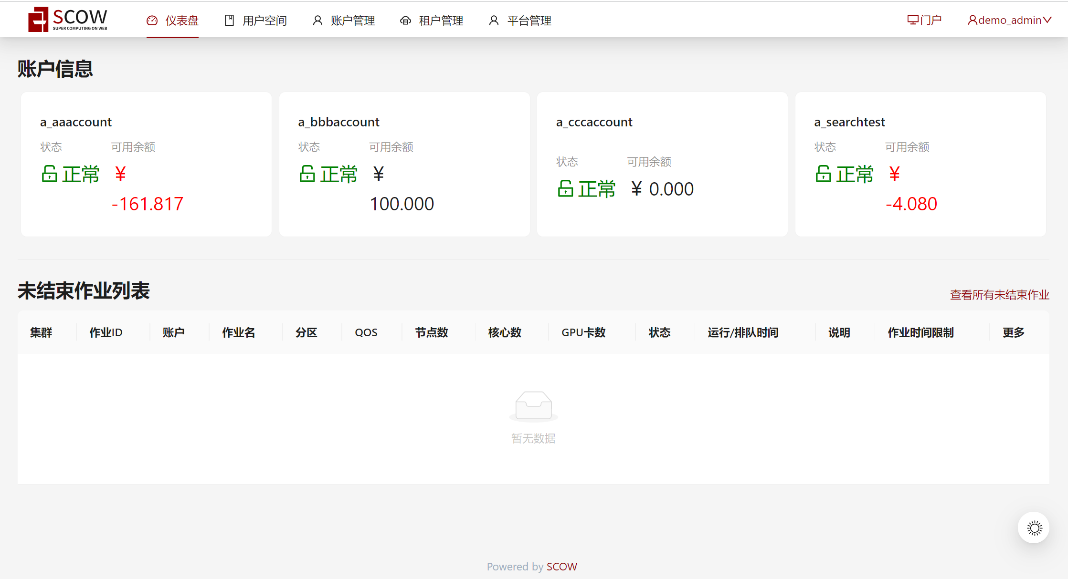This screenshot has height=579, width=1068.
Task: Click the 平台管理 person icon
Action: point(494,21)
